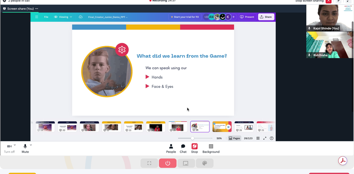The width and height of the screenshot is (354, 174).
Task: Open Screen share tab three-dots options
Action: tap(36, 9)
